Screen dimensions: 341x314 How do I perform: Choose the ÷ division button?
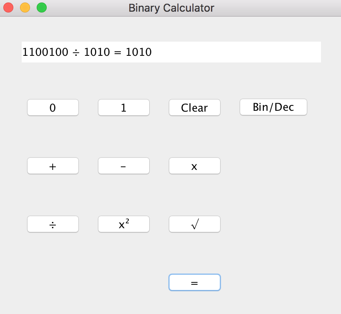(53, 224)
